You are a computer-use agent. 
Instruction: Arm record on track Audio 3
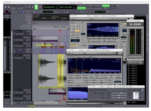[24, 43]
